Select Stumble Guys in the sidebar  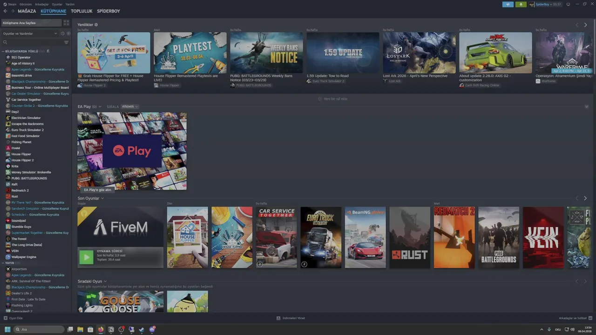21,227
